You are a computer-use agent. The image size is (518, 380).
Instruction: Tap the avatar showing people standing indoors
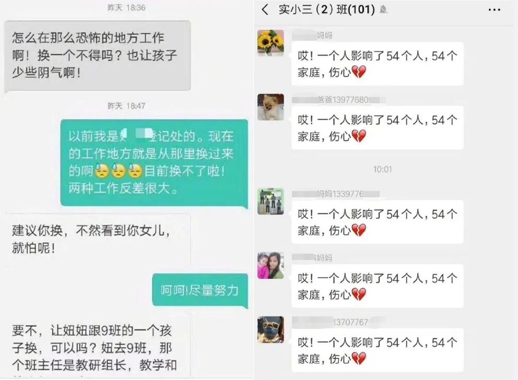click(x=270, y=201)
